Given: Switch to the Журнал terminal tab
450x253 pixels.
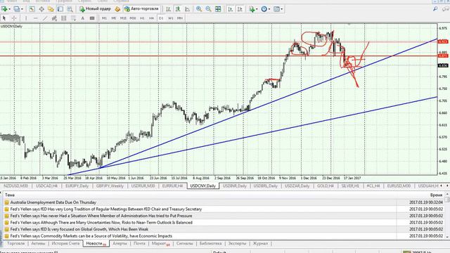Looking at the screenshot, I should 260,244.
